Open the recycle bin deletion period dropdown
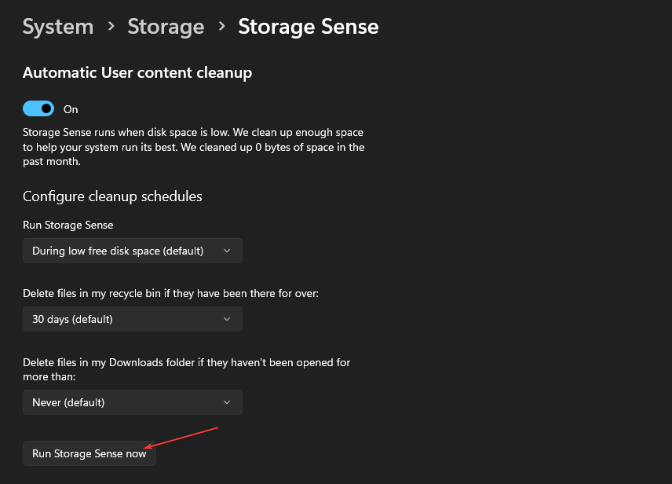Image resolution: width=672 pixels, height=484 pixels. [x=132, y=319]
